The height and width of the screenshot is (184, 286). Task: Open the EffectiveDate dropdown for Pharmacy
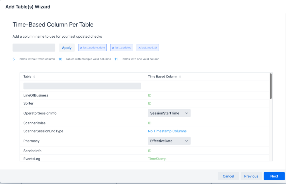[169, 141]
